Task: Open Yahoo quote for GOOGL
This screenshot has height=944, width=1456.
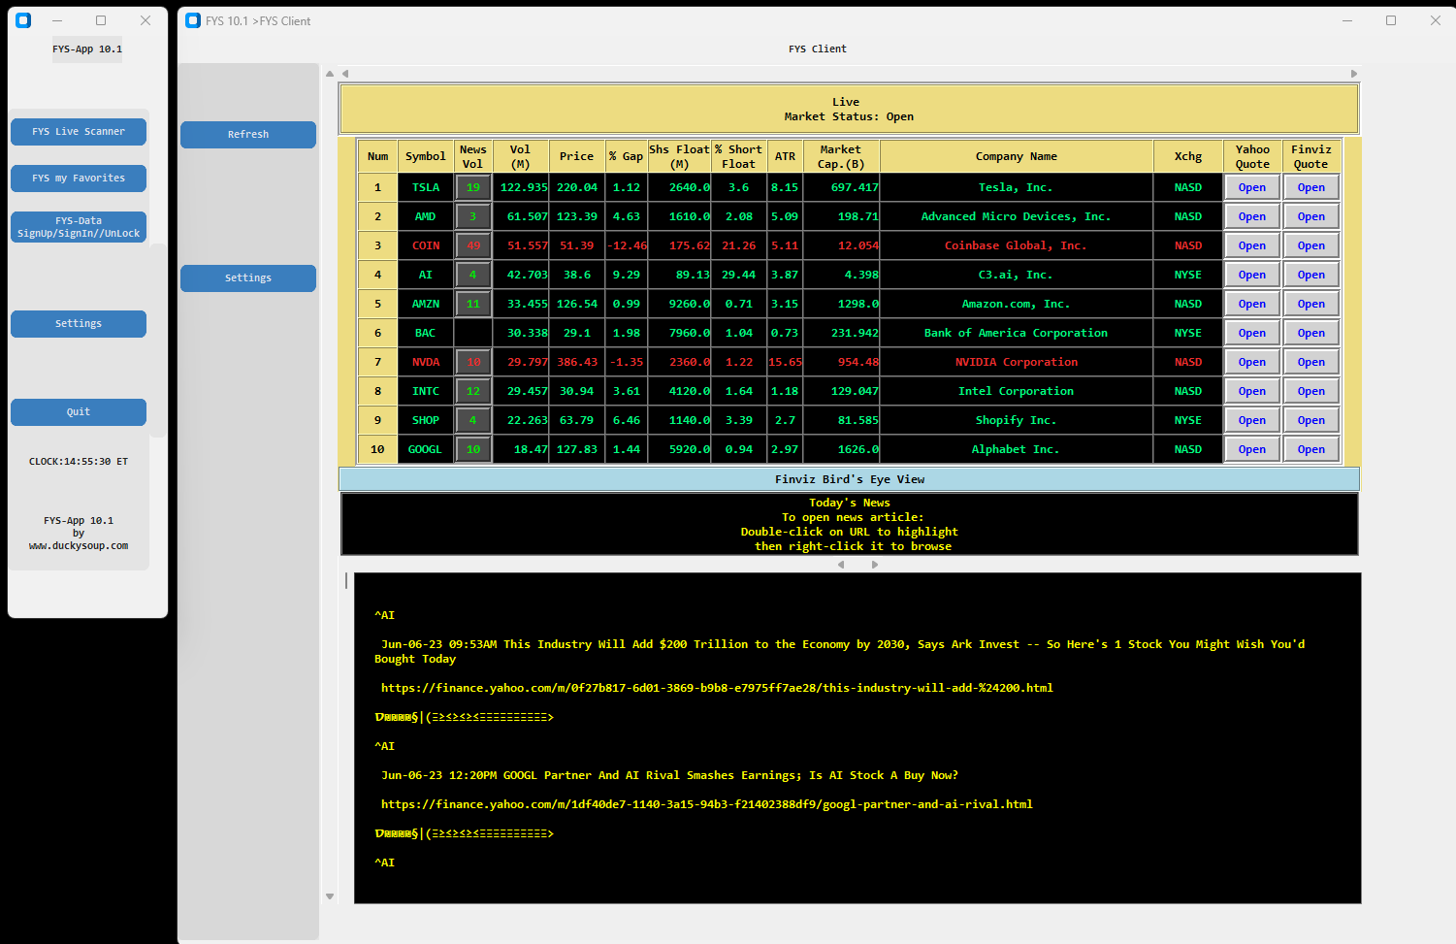Action: (1251, 450)
